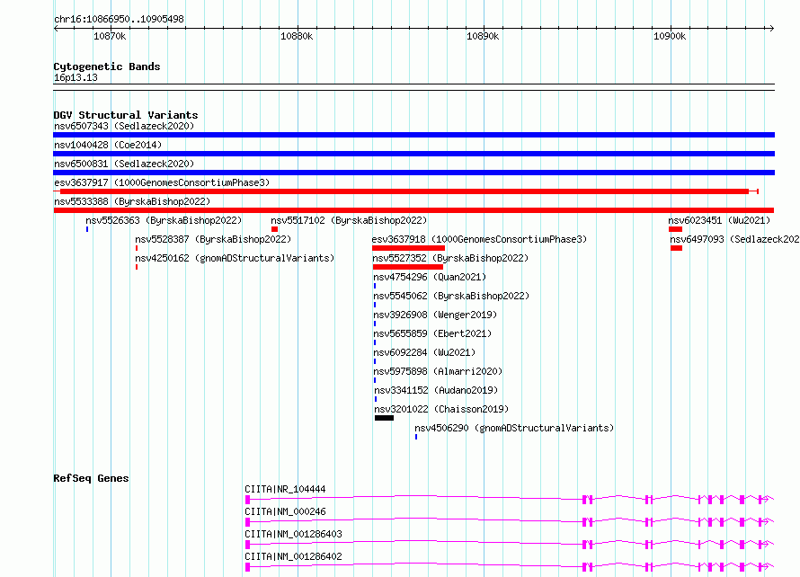Open the nsv5545062 (ByrskaBishop2022) variant label

[x=451, y=296]
